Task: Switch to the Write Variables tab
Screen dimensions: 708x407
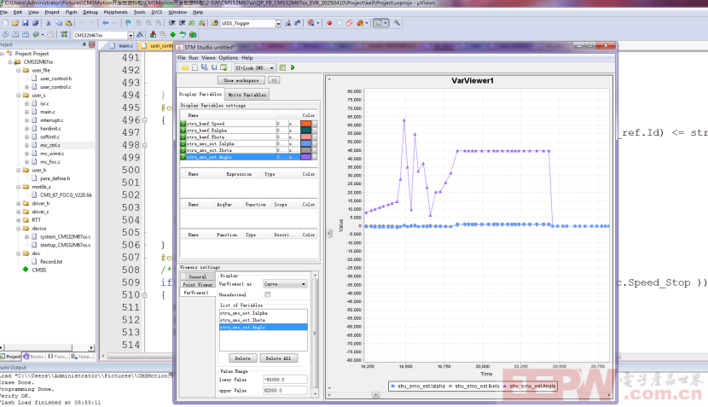Action: [x=247, y=95]
